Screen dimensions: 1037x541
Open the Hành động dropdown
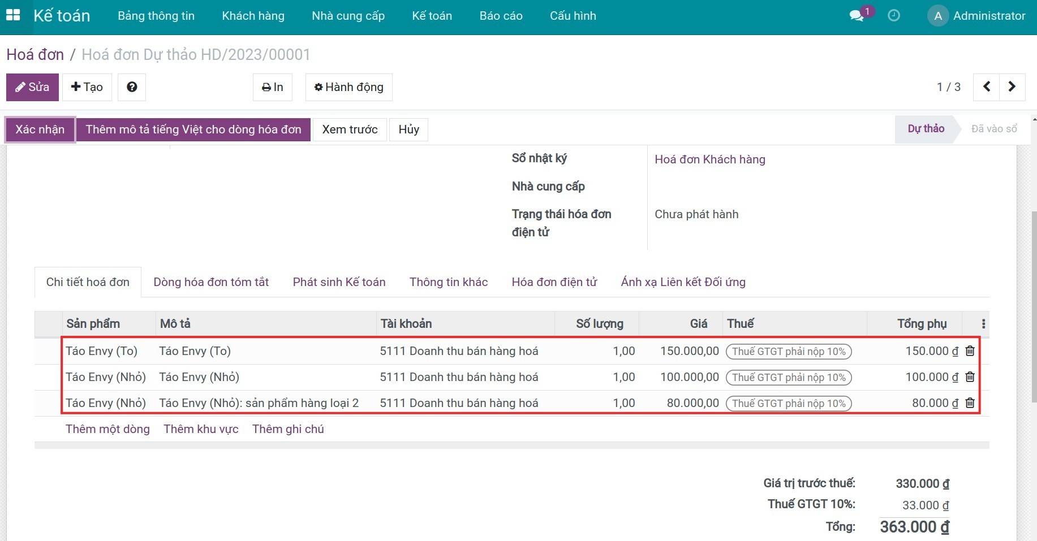click(x=348, y=87)
